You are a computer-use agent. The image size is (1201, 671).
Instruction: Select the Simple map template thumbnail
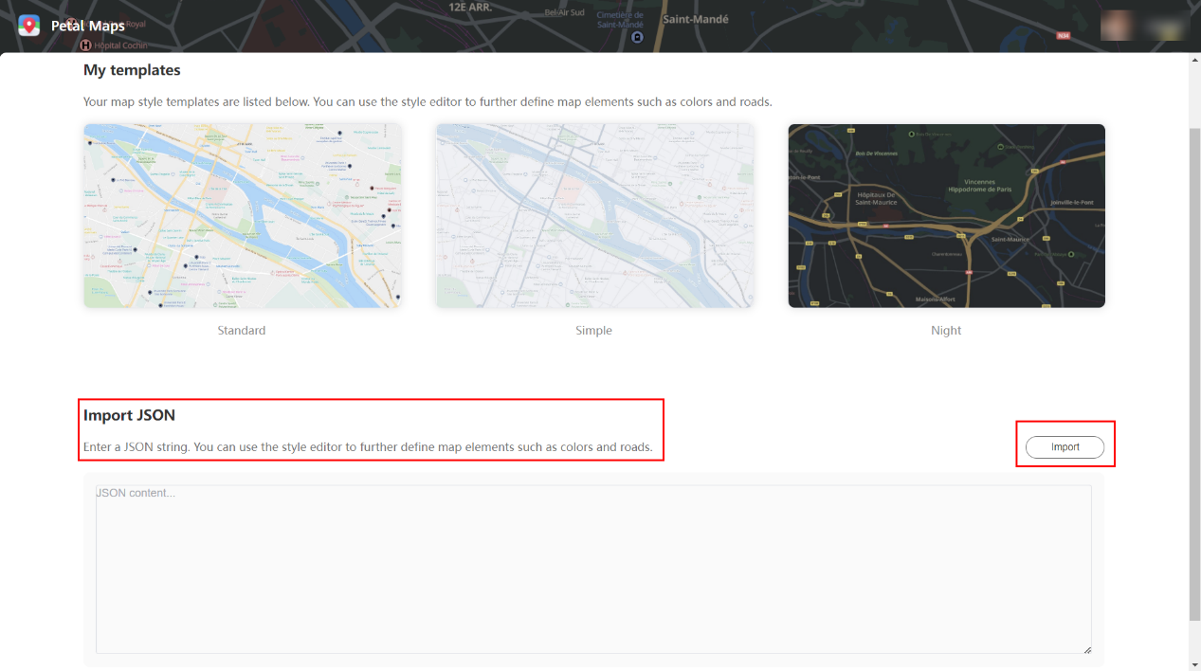(594, 216)
